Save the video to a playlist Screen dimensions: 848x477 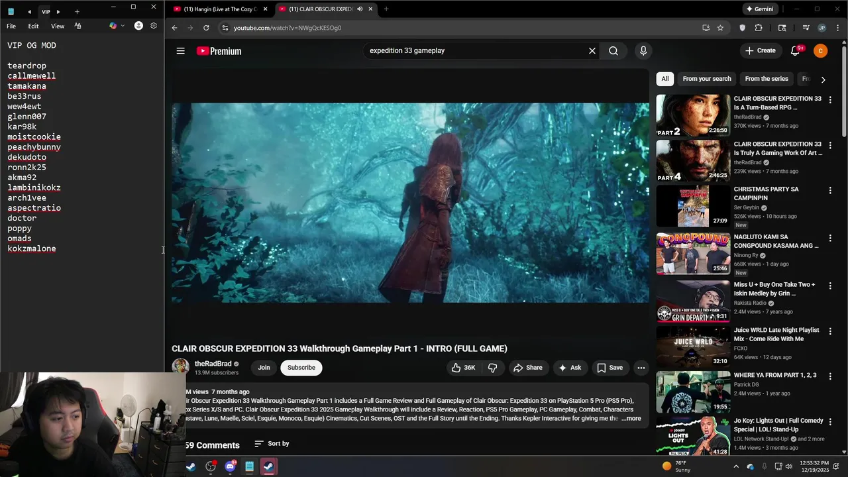(609, 368)
